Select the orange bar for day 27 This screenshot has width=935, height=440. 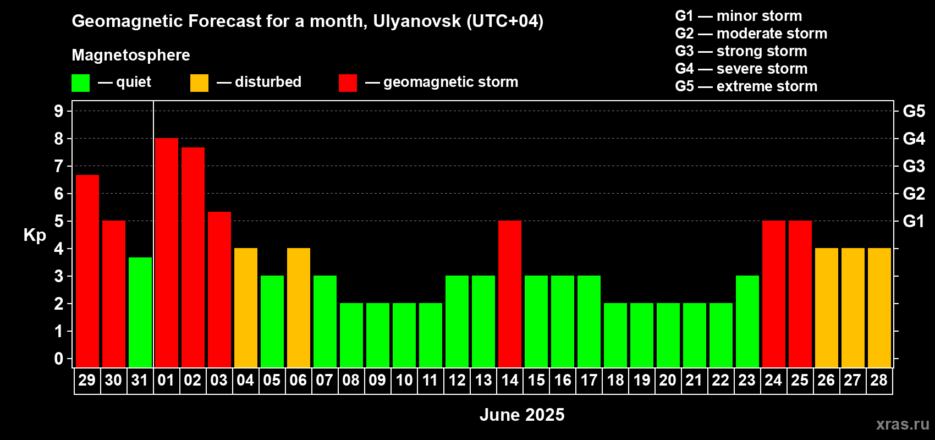(853, 308)
